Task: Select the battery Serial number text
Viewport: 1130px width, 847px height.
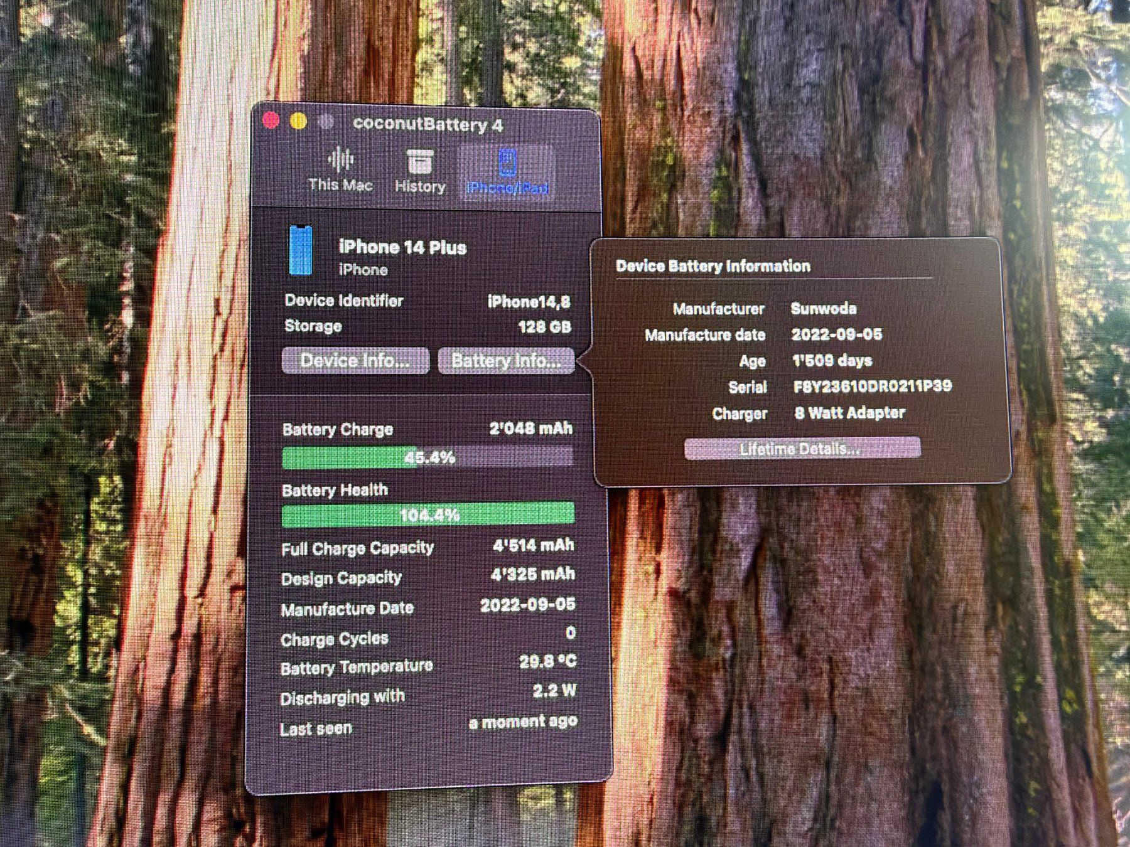Action: (x=873, y=386)
